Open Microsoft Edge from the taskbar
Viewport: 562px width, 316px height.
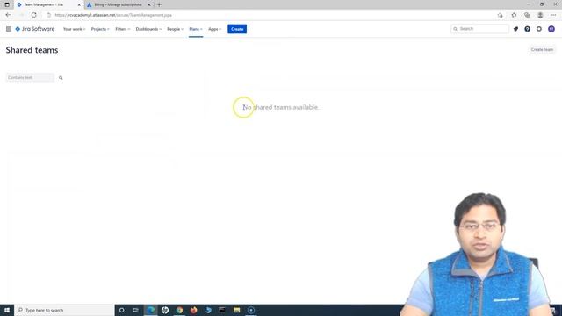[x=150, y=310]
